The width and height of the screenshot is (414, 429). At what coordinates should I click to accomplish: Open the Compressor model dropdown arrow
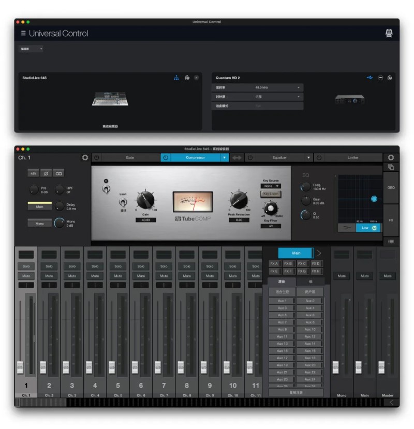coord(225,158)
